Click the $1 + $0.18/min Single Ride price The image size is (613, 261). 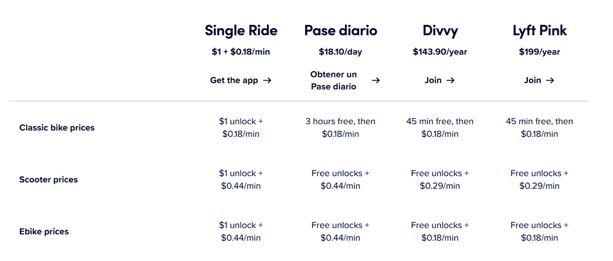click(241, 52)
